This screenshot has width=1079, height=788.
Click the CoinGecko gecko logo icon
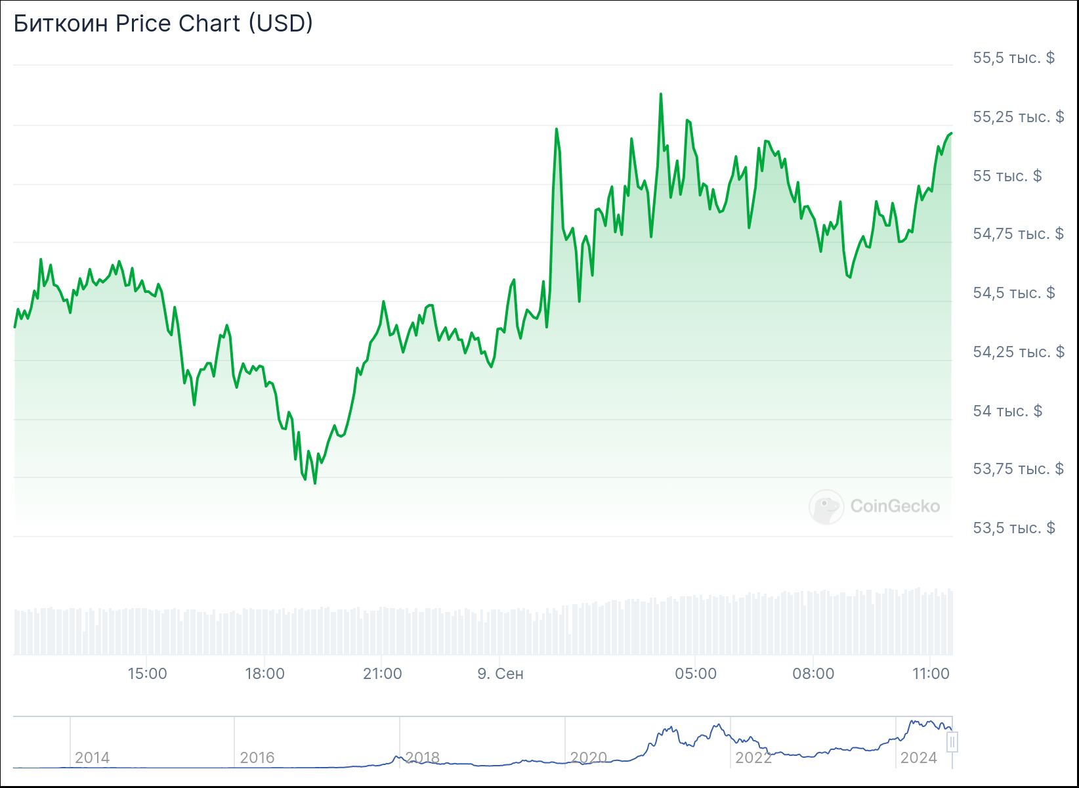tap(826, 506)
